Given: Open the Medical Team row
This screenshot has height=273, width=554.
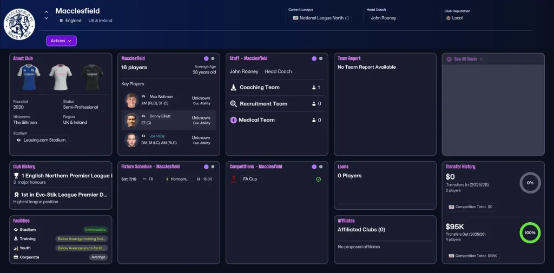Looking at the screenshot, I should click(x=276, y=120).
